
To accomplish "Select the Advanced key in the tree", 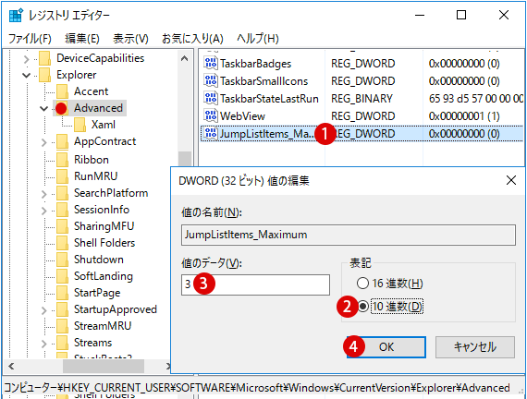I will pos(98,108).
